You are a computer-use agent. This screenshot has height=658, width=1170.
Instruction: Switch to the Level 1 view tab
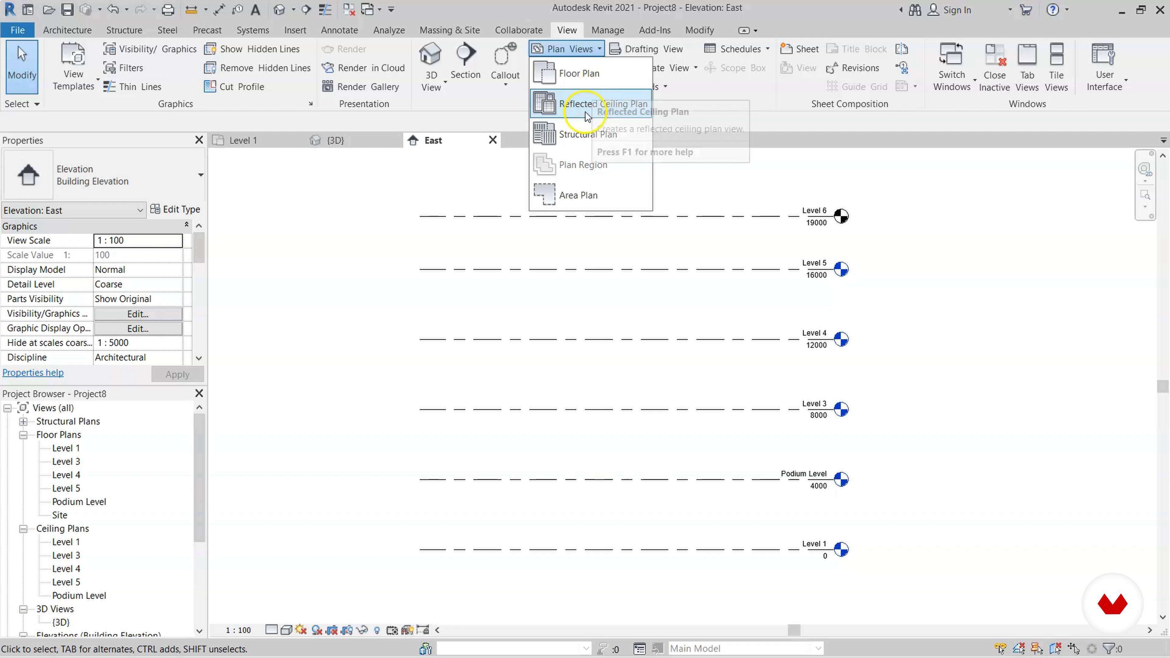tap(243, 140)
